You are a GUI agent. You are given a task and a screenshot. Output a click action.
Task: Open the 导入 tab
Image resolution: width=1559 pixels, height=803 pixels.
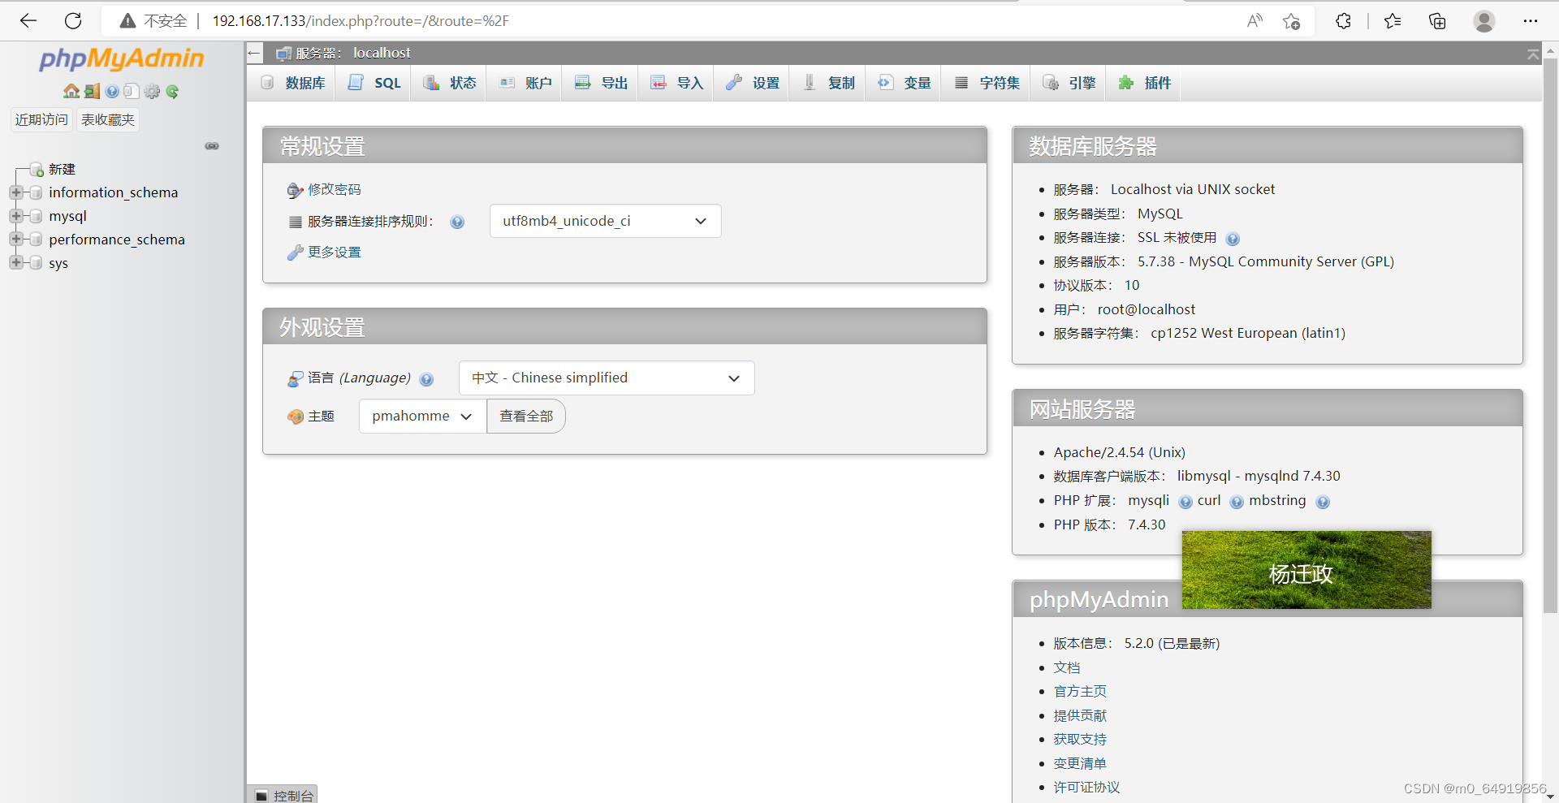coord(676,83)
